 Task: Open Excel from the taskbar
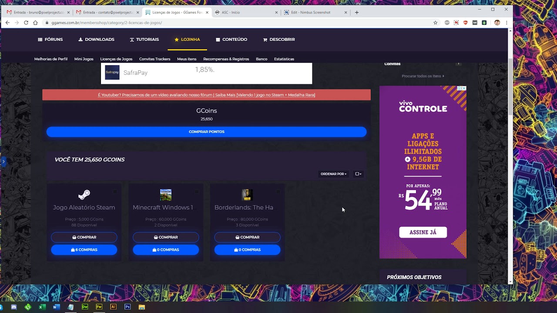click(x=42, y=307)
